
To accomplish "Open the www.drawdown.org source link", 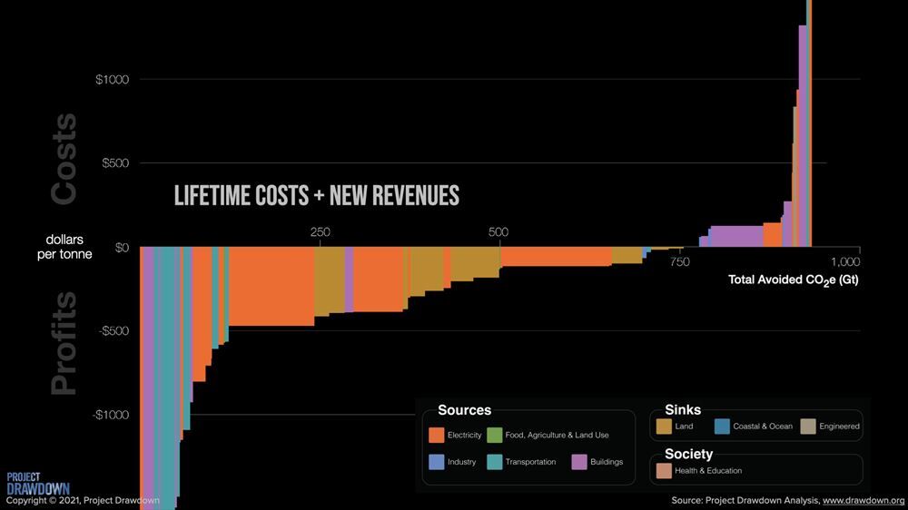I will [x=864, y=501].
